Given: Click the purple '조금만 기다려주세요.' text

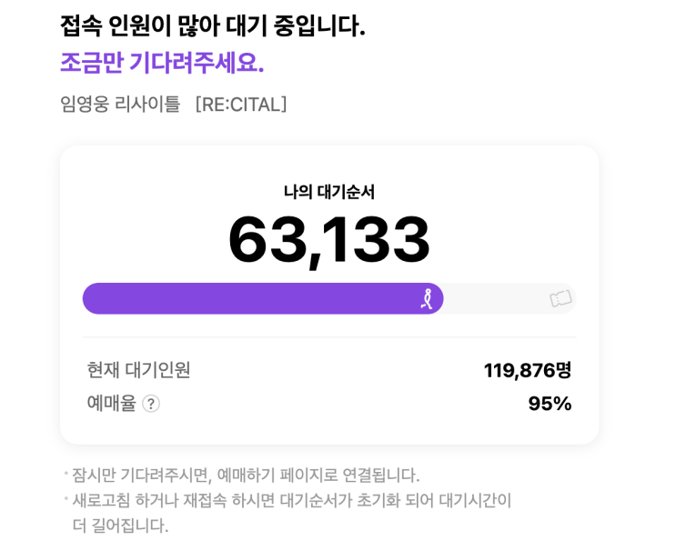Looking at the screenshot, I should pos(162,63).
